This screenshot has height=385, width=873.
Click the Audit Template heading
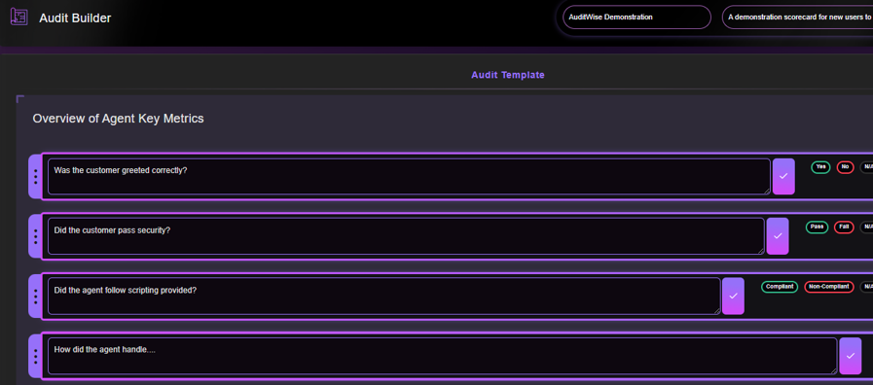pos(508,75)
